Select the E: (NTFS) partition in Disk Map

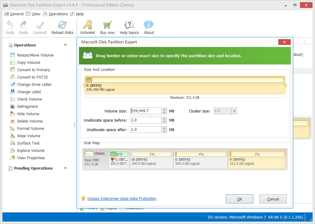click(x=200, y=159)
